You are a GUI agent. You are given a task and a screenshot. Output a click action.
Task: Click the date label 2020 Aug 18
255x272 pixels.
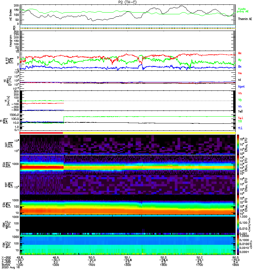pyautogui.click(x=11, y=268)
